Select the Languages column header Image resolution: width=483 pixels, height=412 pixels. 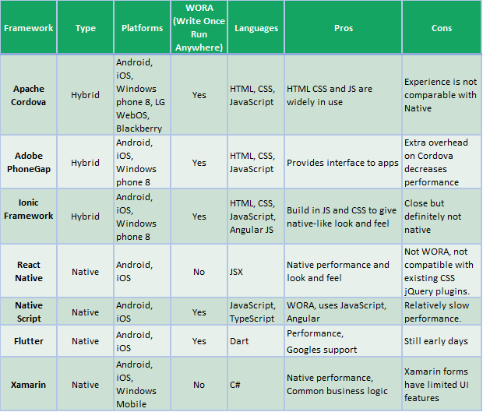[256, 28]
